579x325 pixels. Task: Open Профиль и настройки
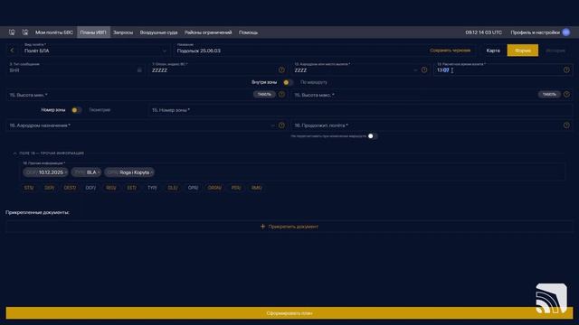coord(535,32)
